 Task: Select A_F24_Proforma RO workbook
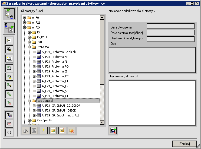[x=55, y=66]
